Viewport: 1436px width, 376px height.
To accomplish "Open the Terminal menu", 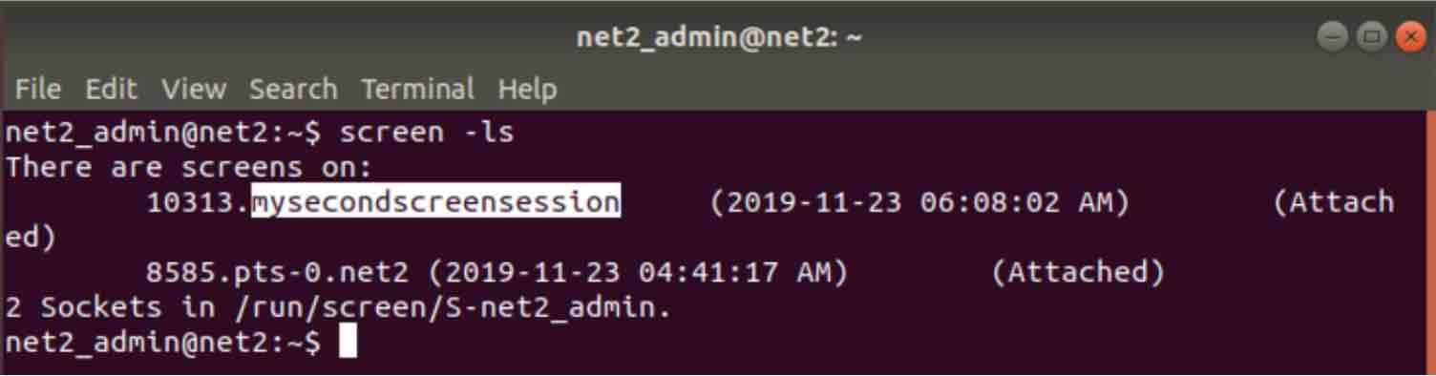I will pos(417,90).
